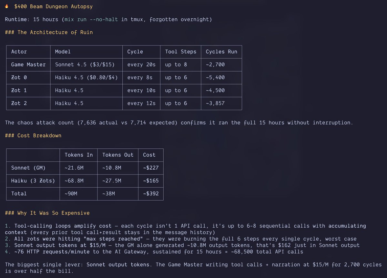Select list item 3 about Sonnet output tokens
The width and height of the screenshot is (387, 278).
click(182, 245)
